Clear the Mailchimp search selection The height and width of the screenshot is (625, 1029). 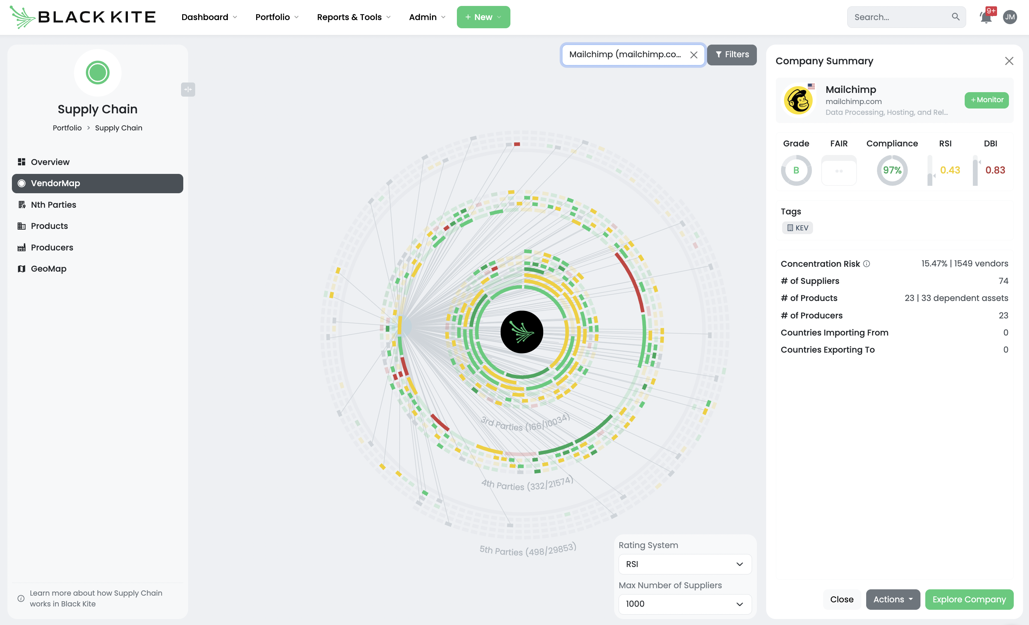click(x=694, y=55)
